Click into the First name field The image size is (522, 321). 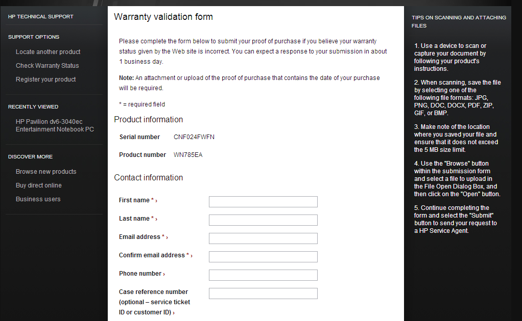263,202
